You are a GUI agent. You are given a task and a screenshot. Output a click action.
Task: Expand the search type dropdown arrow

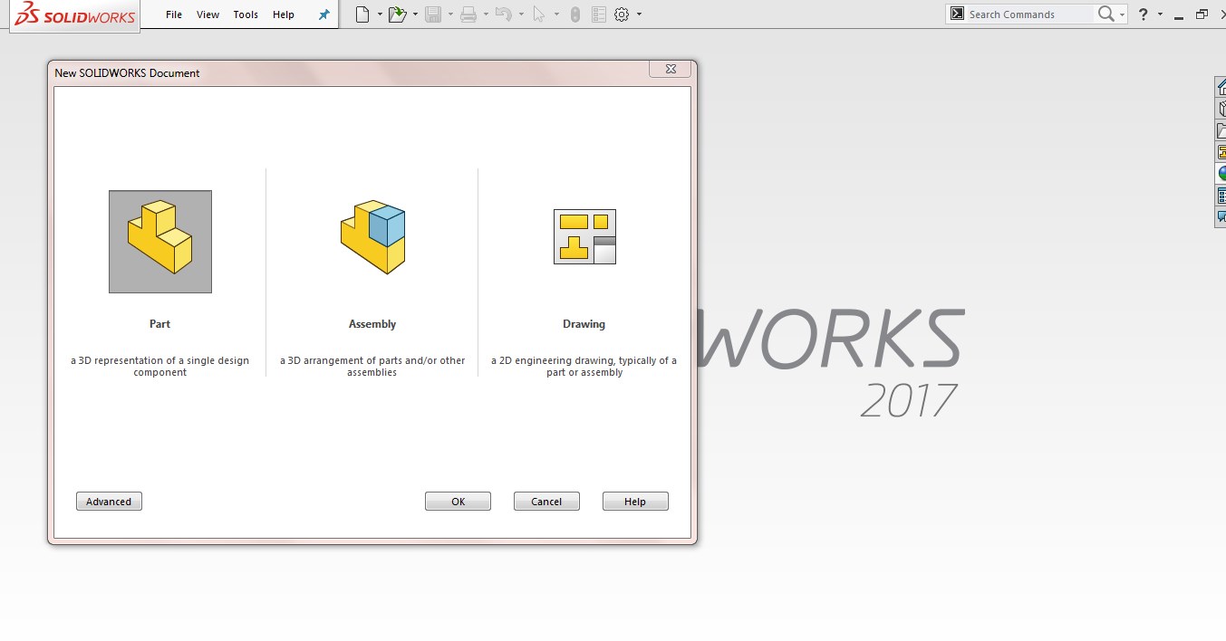1122,14
